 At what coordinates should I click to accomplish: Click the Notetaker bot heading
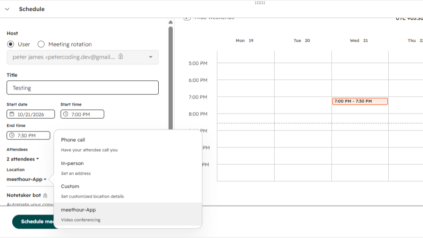click(x=24, y=195)
